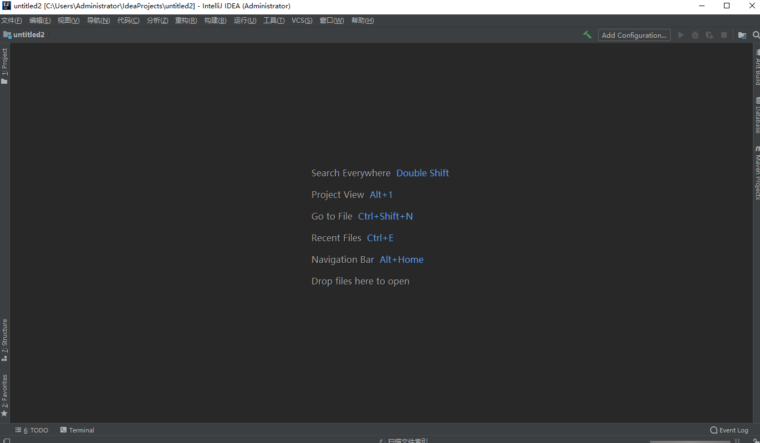Show the 7: Structure tool window

click(4, 340)
